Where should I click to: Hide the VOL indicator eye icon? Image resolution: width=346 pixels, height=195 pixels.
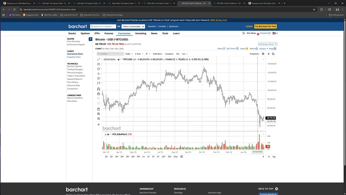tap(108, 134)
